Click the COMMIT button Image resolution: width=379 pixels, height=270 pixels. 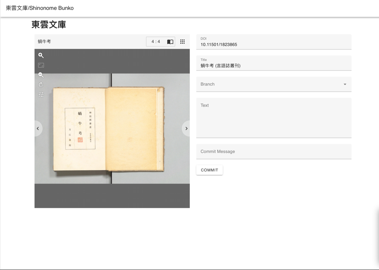tap(210, 170)
